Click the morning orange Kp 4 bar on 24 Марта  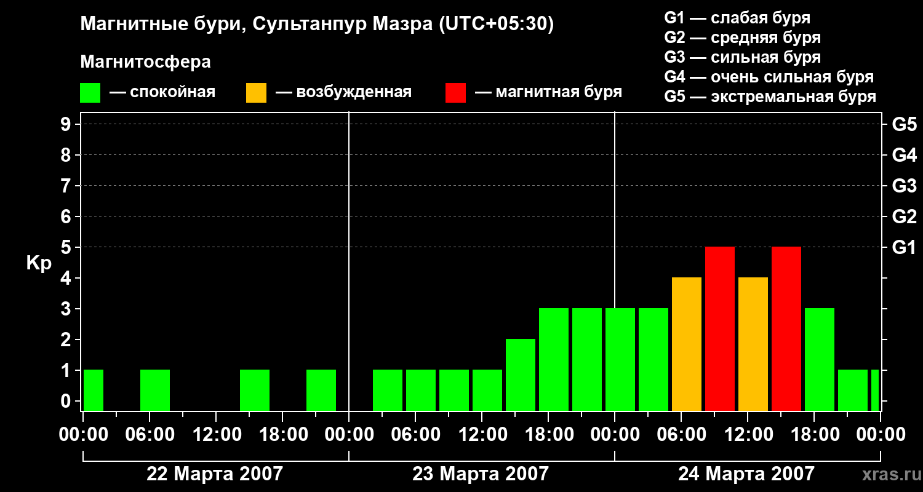click(687, 344)
